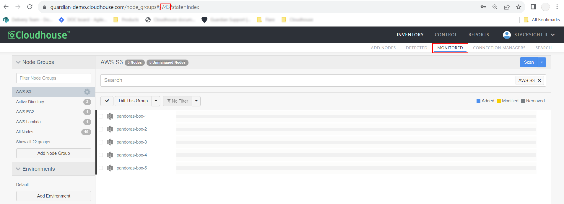
Task: Open the Diff This Group dropdown arrow
Action: pyautogui.click(x=156, y=101)
